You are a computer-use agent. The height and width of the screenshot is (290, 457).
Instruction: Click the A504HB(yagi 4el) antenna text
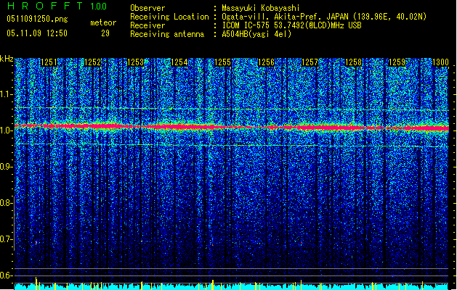[x=256, y=34]
